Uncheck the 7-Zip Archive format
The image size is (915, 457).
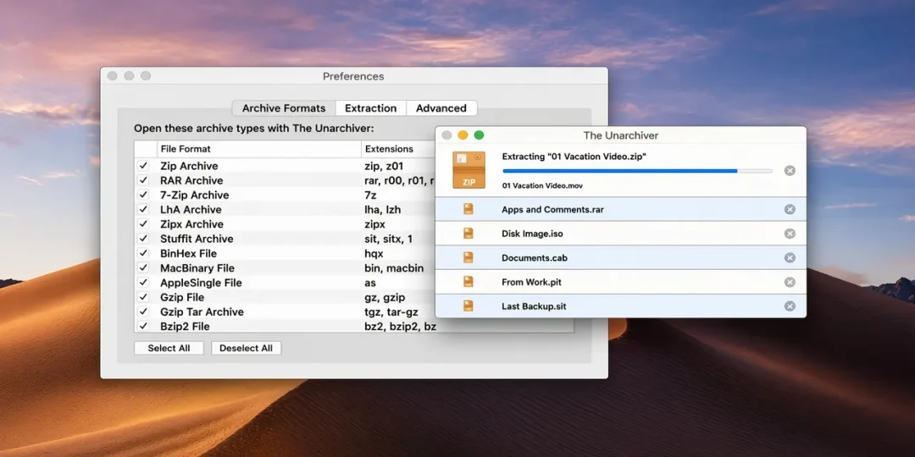143,195
